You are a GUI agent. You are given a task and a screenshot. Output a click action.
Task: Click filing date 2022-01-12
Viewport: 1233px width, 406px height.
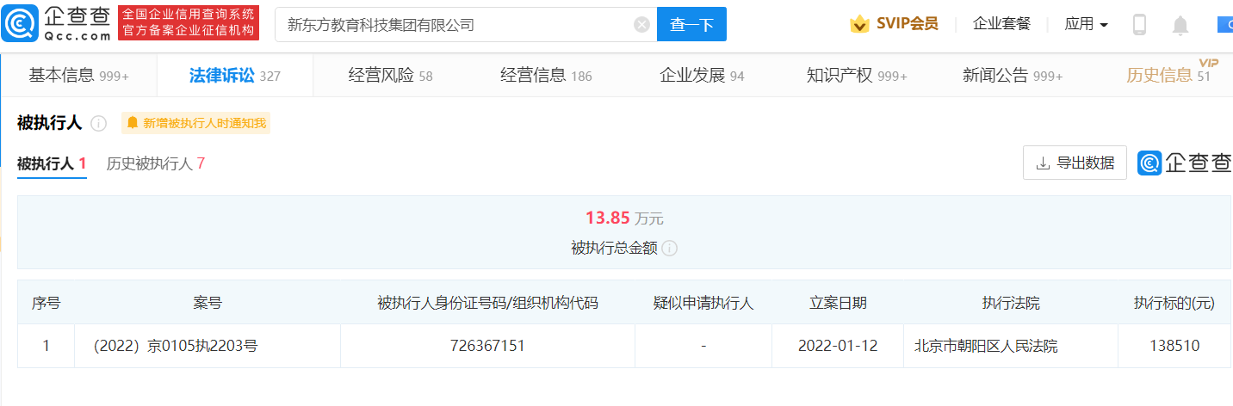click(x=838, y=346)
